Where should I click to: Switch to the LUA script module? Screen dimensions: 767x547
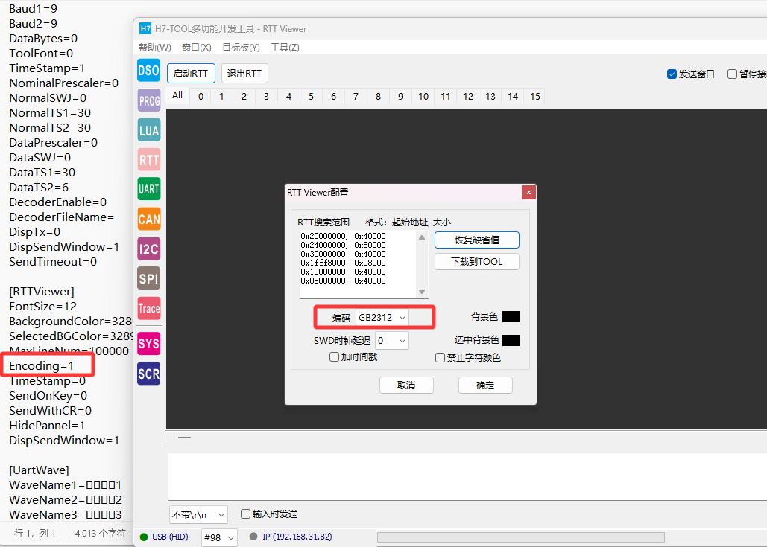[149, 130]
